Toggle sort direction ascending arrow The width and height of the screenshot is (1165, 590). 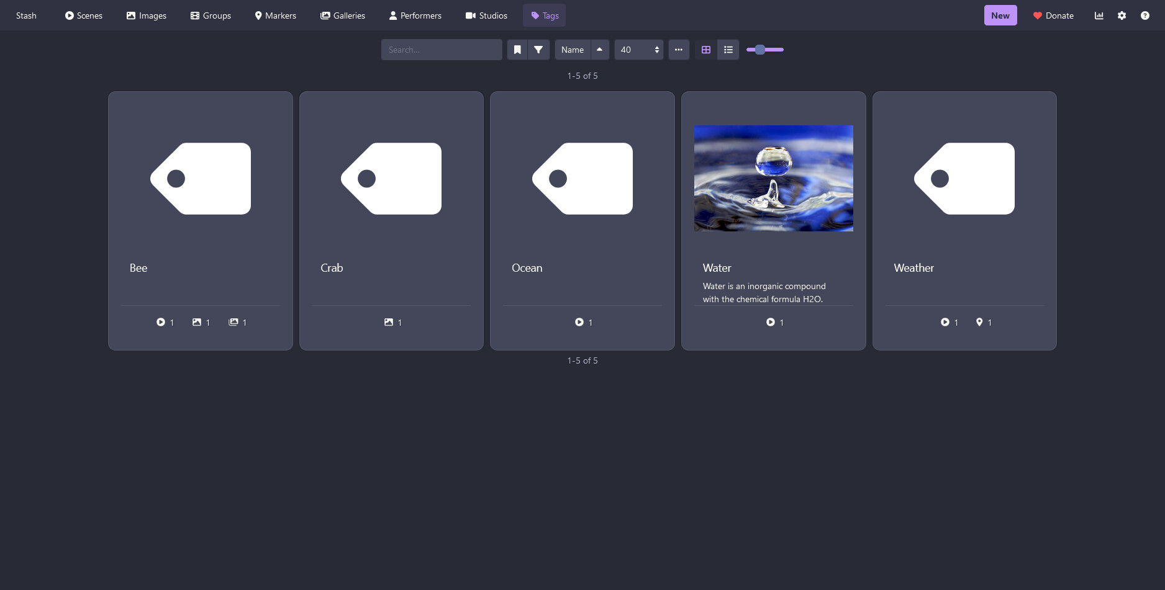pos(599,50)
